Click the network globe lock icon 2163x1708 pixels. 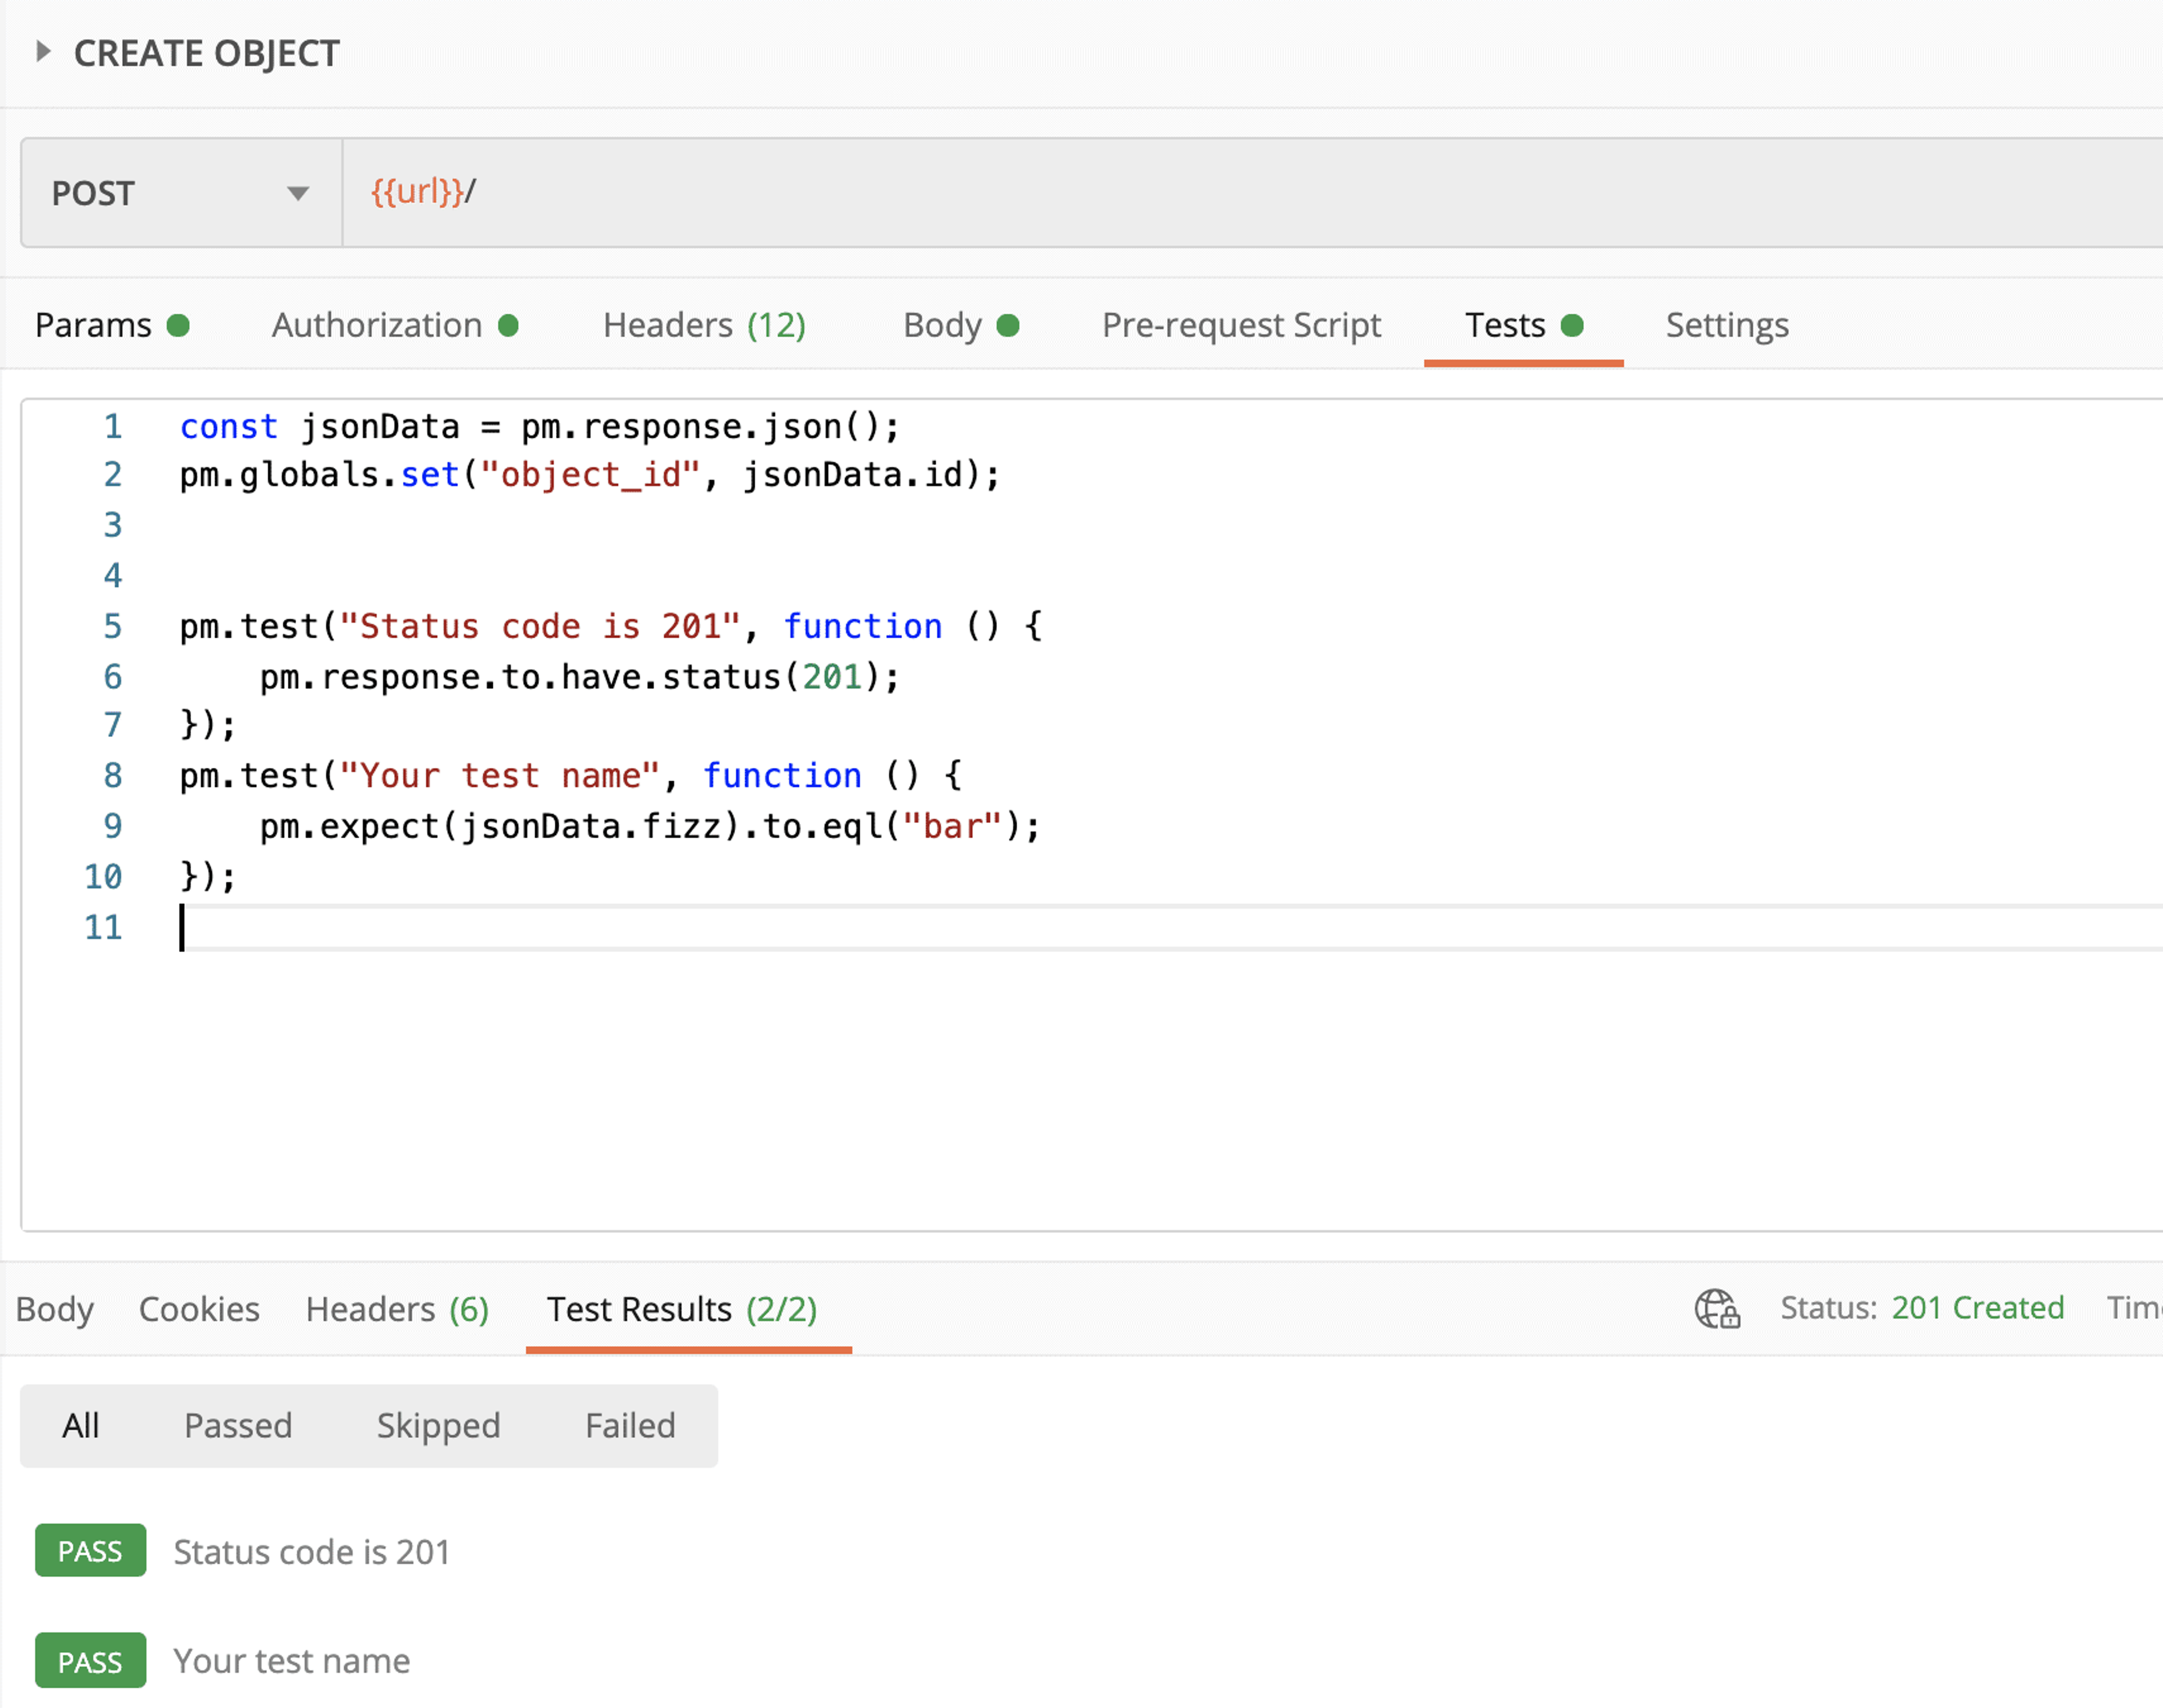1717,1308
